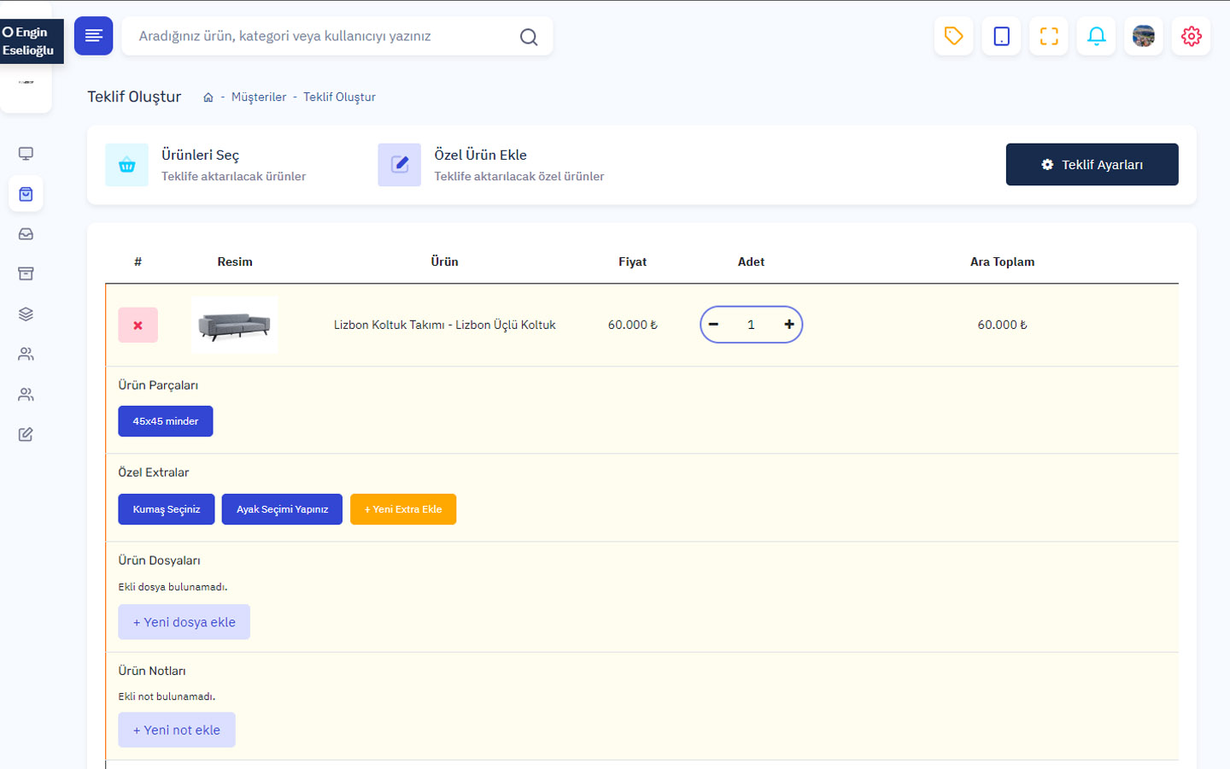Image resolution: width=1230 pixels, height=769 pixels.
Task: Click the Ürün Notları section label
Action: (x=152, y=671)
